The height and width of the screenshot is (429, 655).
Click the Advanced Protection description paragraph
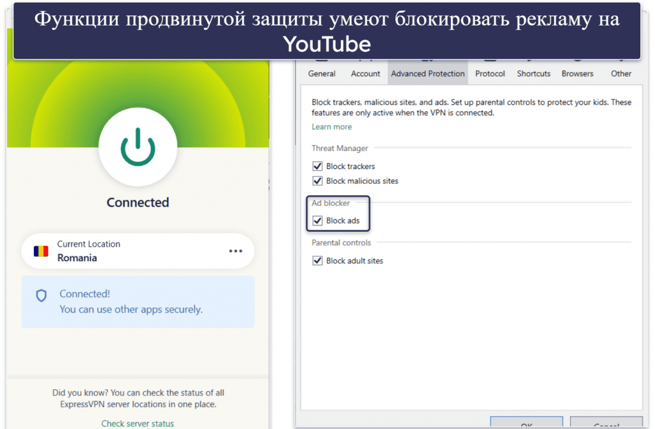coord(471,108)
